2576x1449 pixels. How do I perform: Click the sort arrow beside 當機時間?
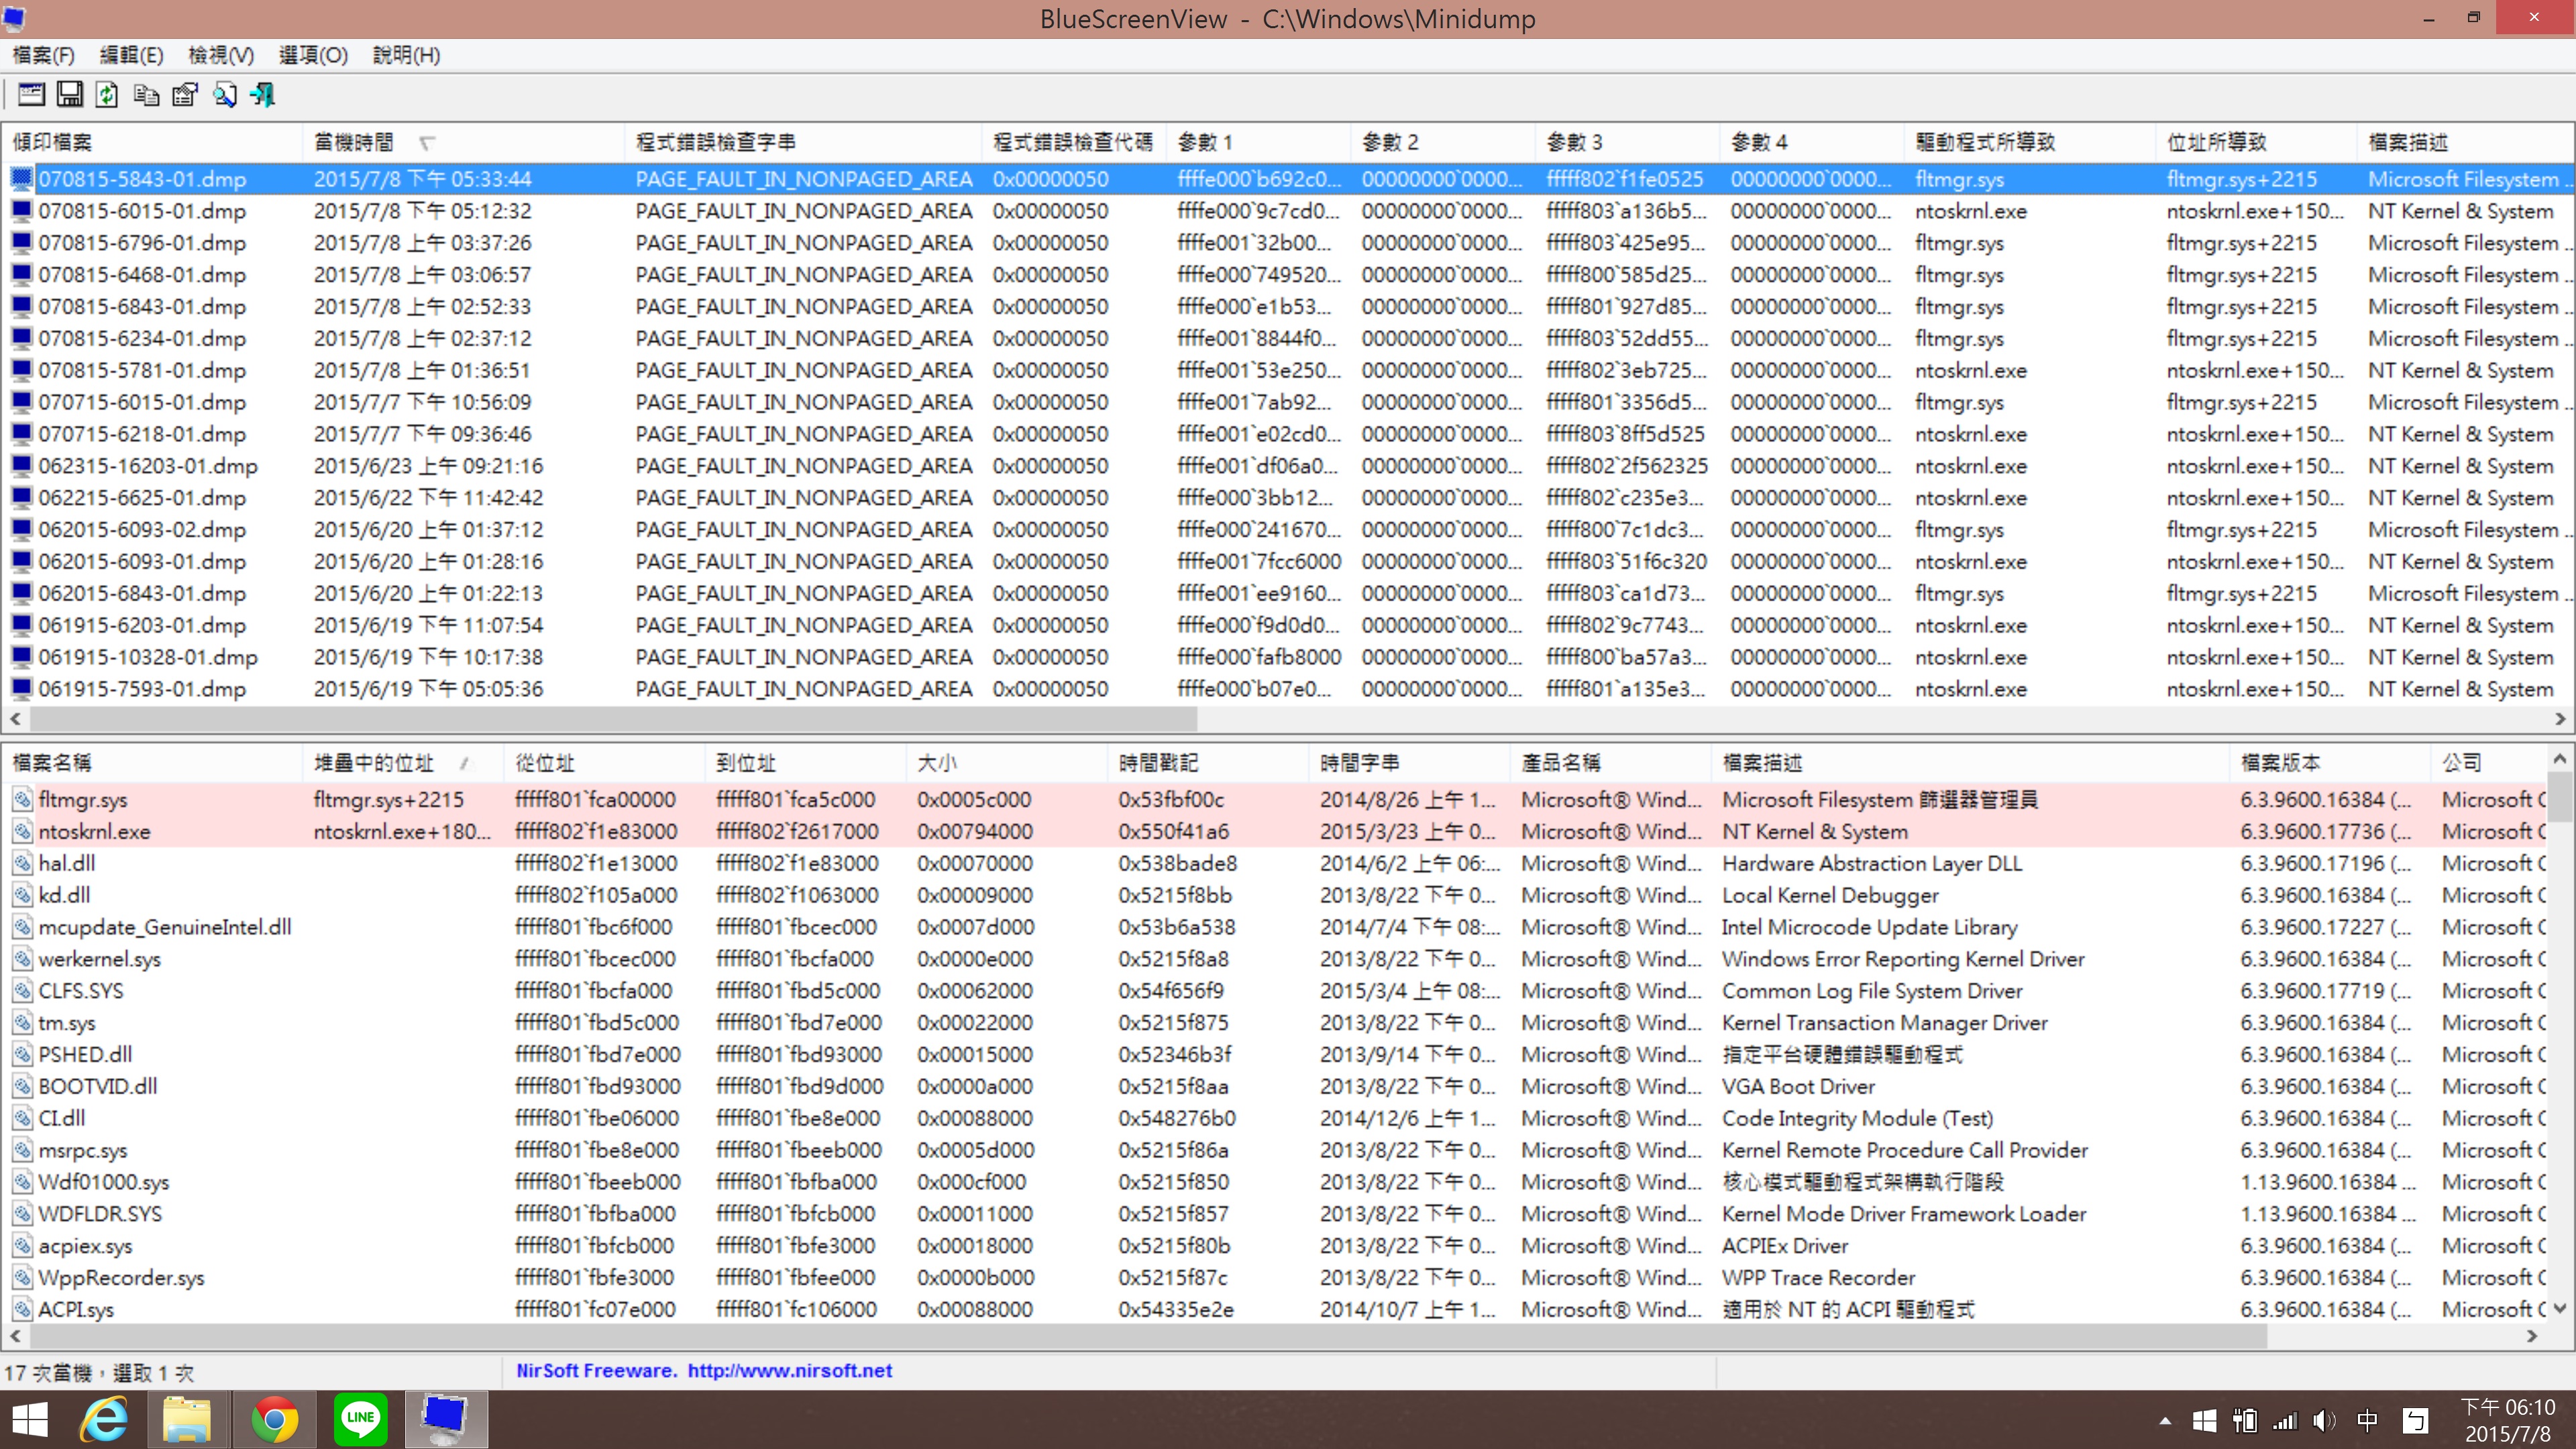coord(427,143)
